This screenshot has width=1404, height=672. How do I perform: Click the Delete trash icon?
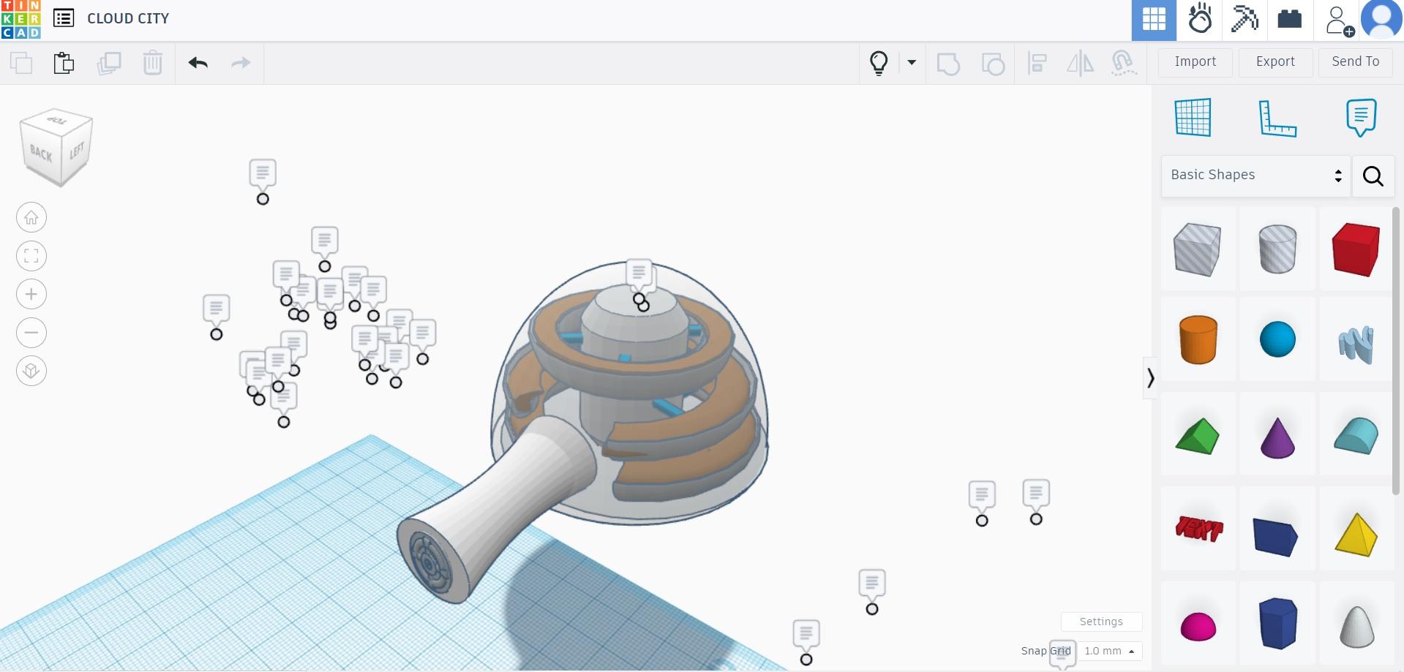(152, 63)
